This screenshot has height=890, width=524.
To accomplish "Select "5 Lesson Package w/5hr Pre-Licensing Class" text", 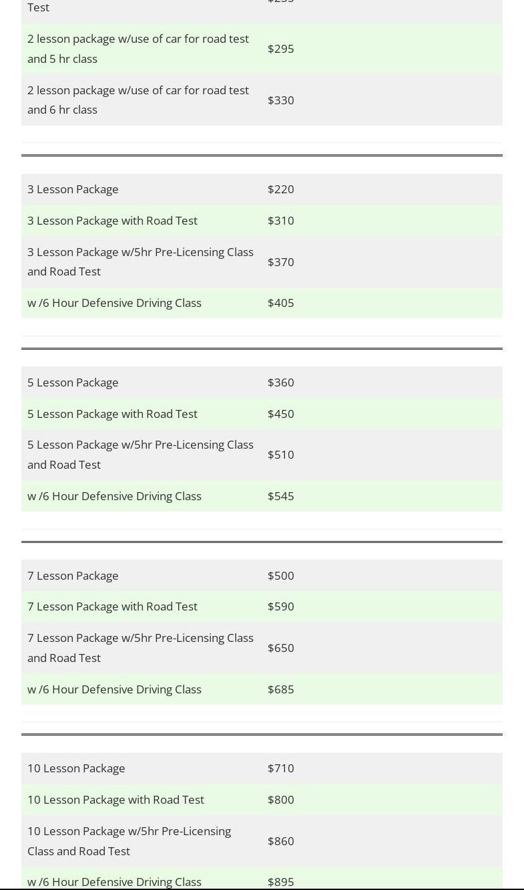I will (140, 445).
